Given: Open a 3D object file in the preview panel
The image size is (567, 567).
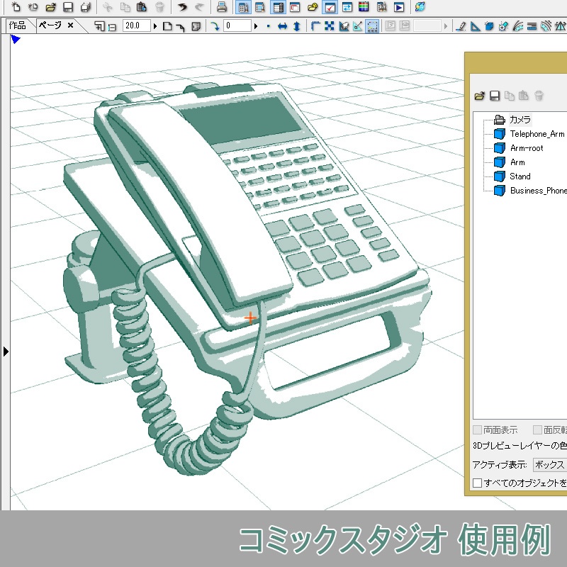Looking at the screenshot, I should tap(480, 96).
